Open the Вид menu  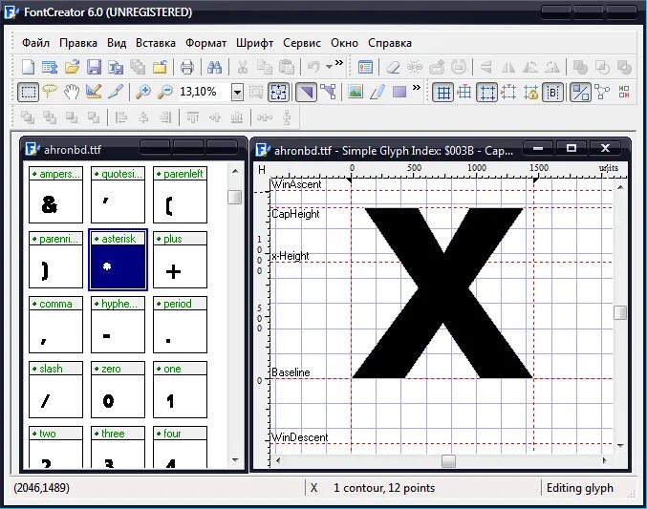click(117, 43)
